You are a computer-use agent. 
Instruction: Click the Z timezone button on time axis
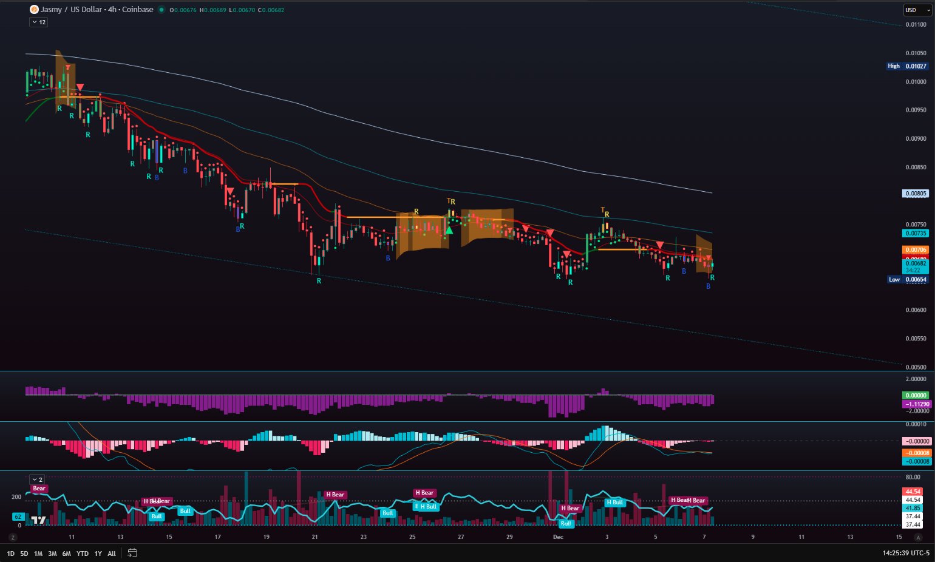[13, 537]
